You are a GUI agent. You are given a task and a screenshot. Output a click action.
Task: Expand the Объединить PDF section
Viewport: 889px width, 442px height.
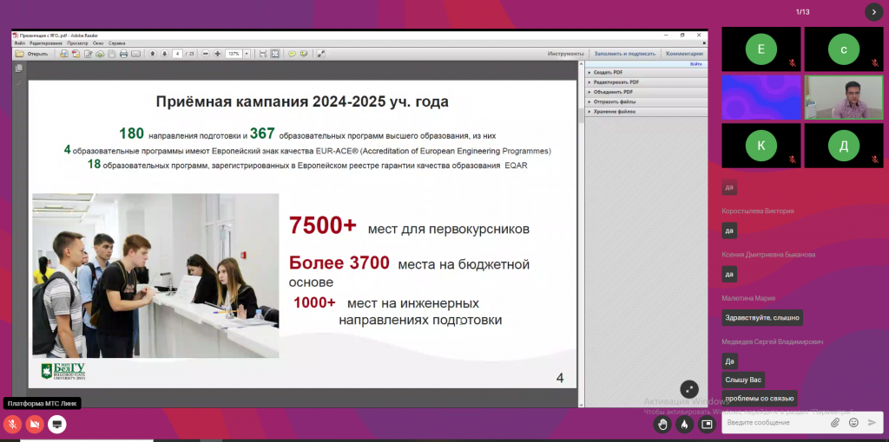click(647, 92)
